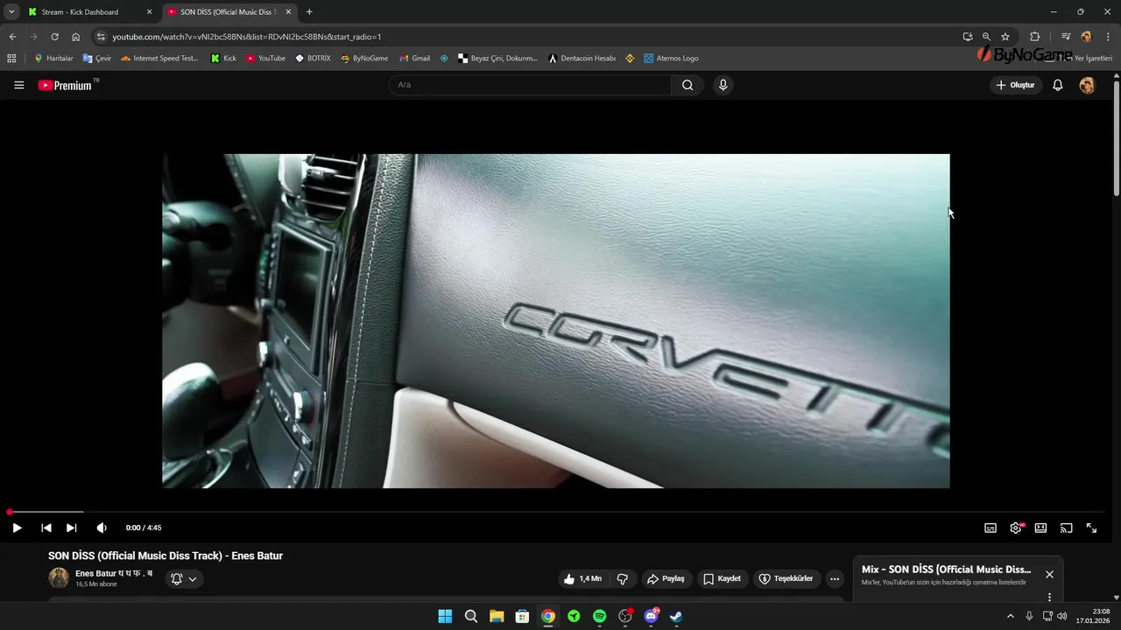The width and height of the screenshot is (1121, 630).
Task: Open Spotify from the taskbar
Action: click(599, 616)
